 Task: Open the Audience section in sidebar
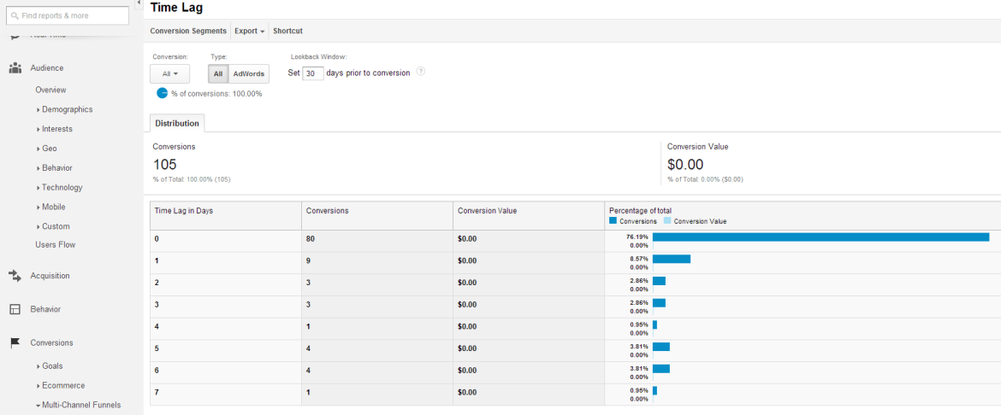46,68
